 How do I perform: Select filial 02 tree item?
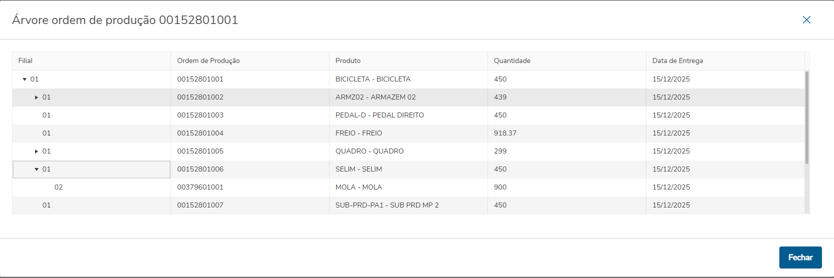coord(59,187)
